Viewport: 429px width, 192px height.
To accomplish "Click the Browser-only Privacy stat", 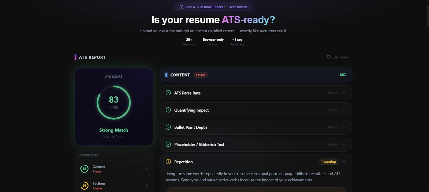I will point(213,42).
